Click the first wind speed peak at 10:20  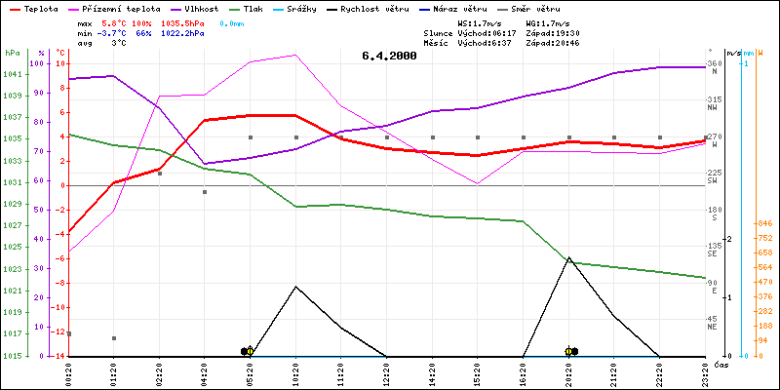point(295,286)
